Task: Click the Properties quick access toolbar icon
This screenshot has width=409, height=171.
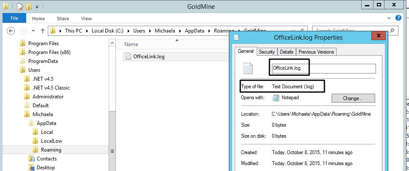Action: [x=20, y=7]
